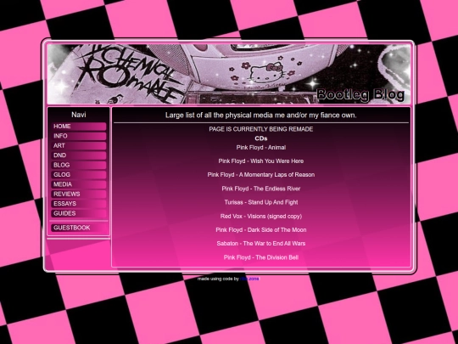Click Turisas - Stand Up And Fight

coord(261,202)
